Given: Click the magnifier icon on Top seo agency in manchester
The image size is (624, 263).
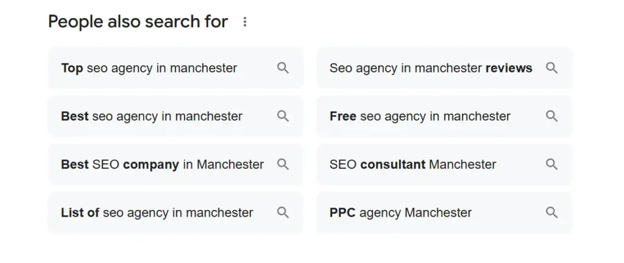Looking at the screenshot, I should click(283, 68).
